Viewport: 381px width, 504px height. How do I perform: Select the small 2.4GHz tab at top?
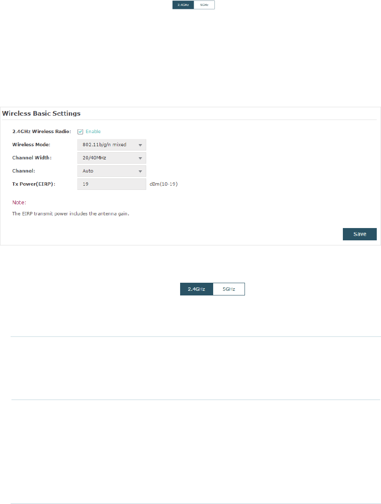coord(183,5)
